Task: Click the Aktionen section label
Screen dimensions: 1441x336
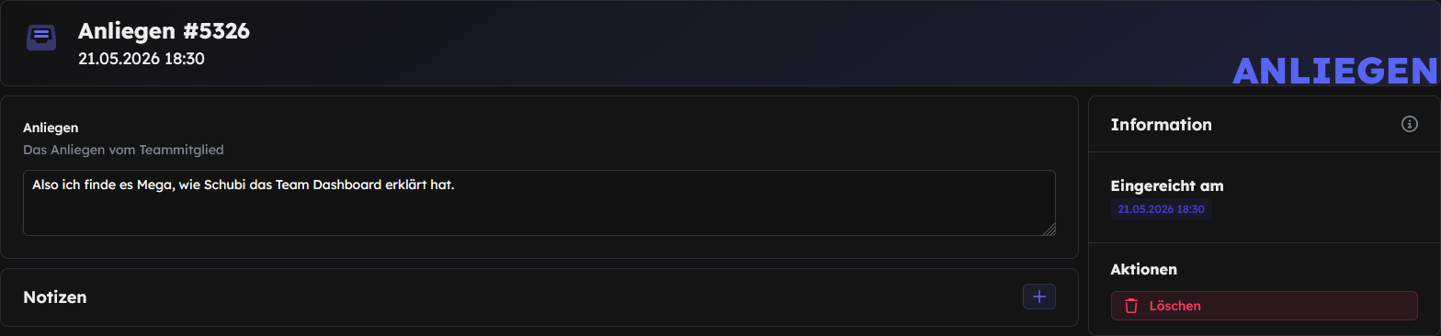Action: coord(1143,269)
